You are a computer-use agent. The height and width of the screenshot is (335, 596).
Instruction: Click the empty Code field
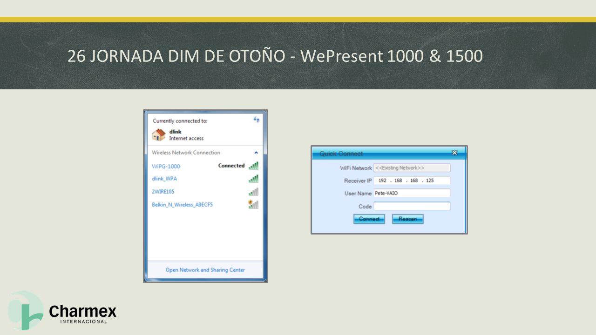click(412, 206)
